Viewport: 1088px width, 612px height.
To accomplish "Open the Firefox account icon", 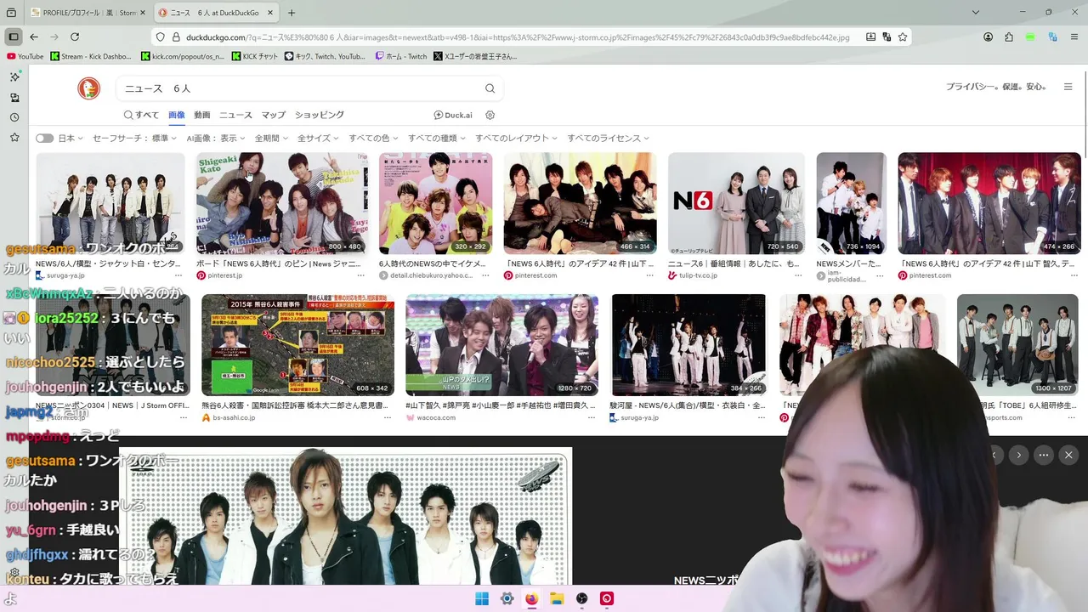I will 989,37.
